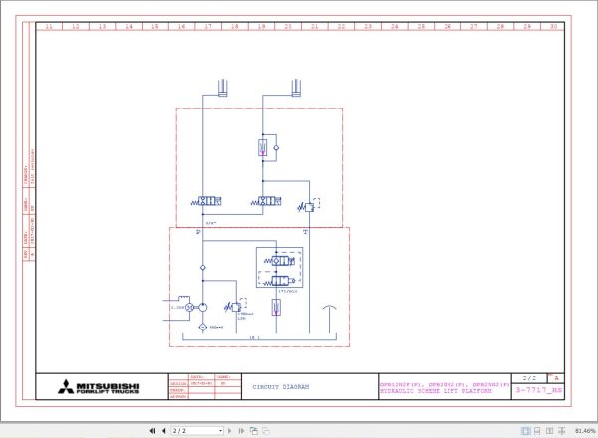Select single page view layout

point(525,431)
